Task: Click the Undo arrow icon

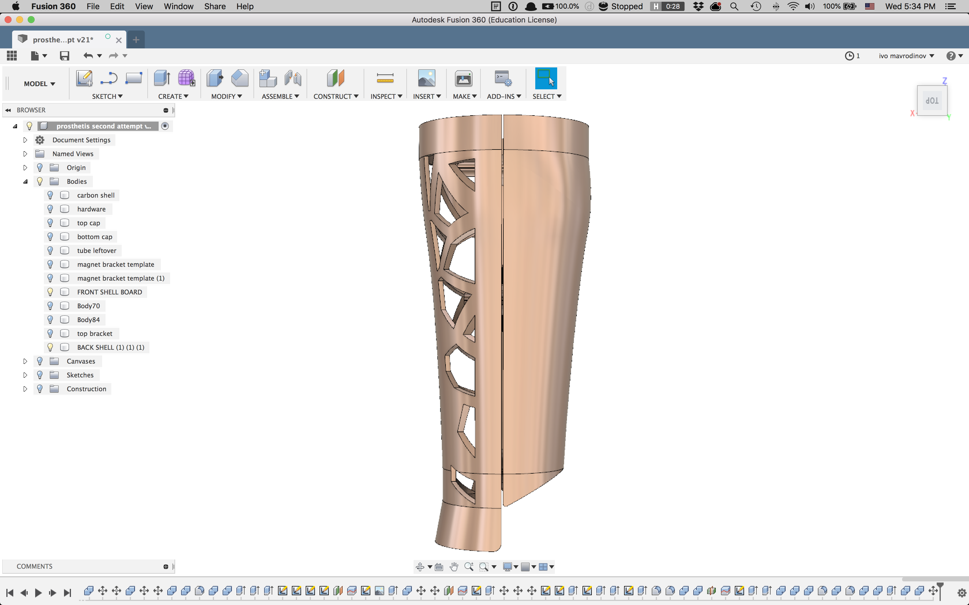Action: point(88,56)
